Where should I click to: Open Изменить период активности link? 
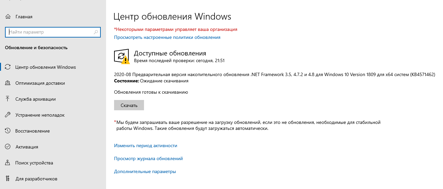145,145
